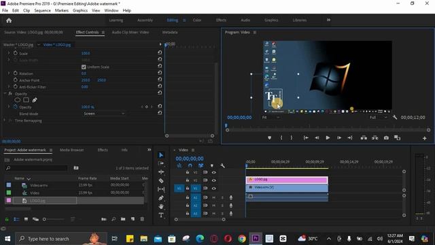Select the LOGO.jpg clip in timeline

[287, 180]
